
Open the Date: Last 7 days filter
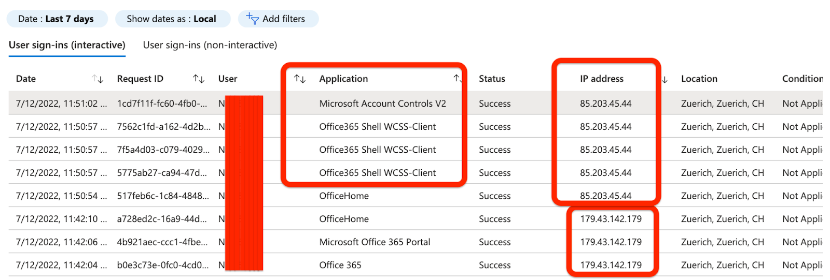tap(57, 19)
